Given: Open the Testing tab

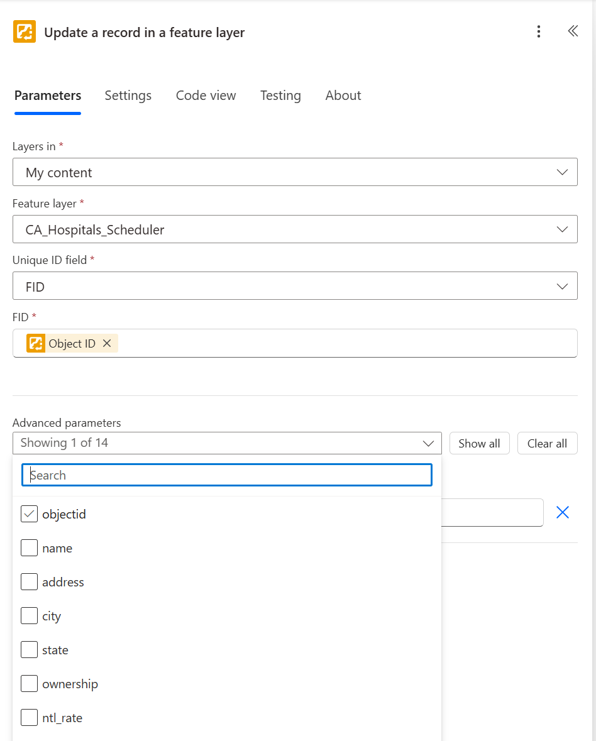Looking at the screenshot, I should click(x=280, y=96).
